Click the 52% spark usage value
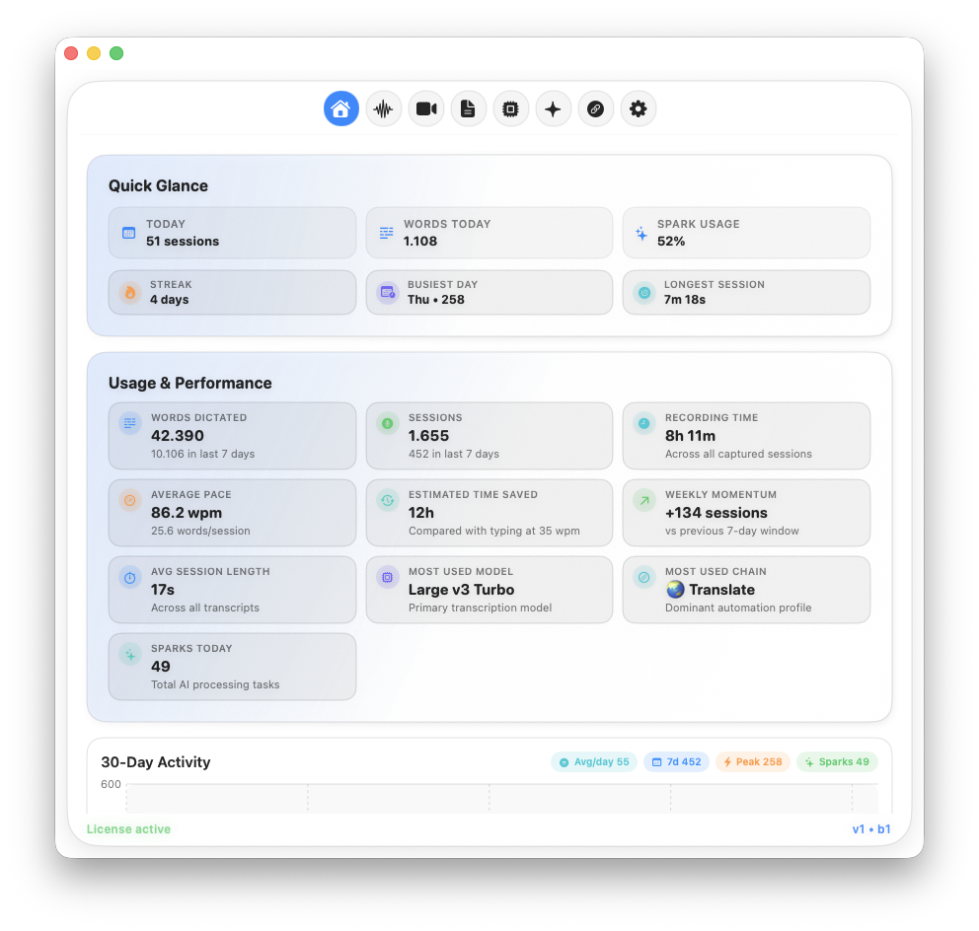This screenshot has height=931, width=979. coord(671,242)
